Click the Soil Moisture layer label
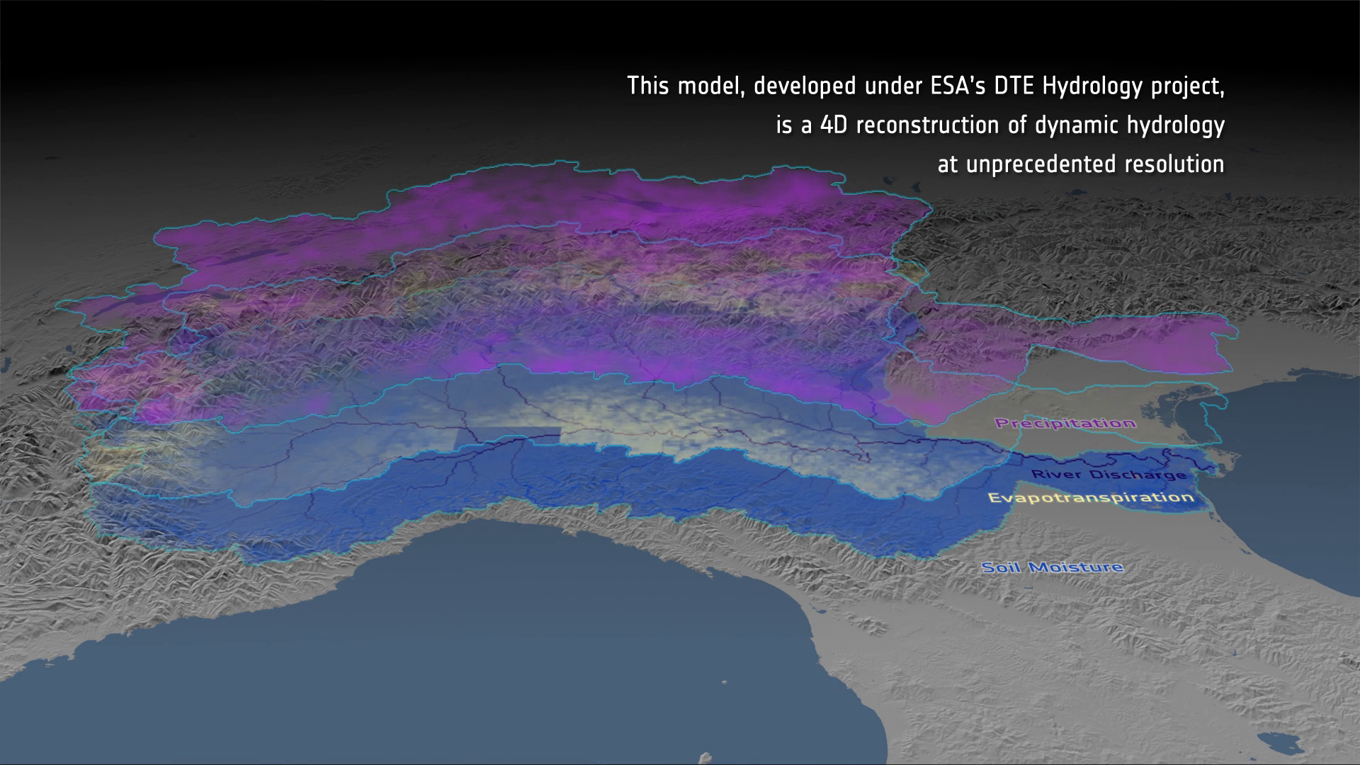 (x=1052, y=567)
